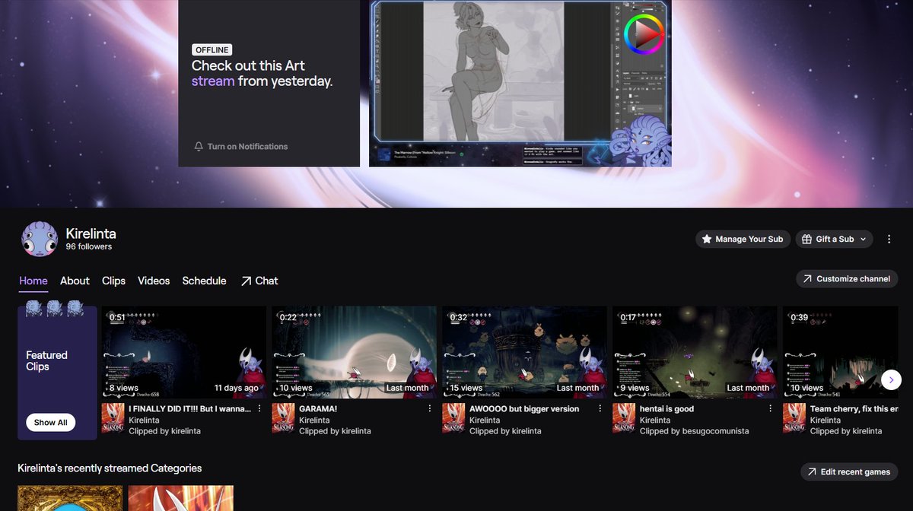Expand the Gift a Sub dropdown arrow
Viewport: 913px width, 511px height.
[x=863, y=239]
